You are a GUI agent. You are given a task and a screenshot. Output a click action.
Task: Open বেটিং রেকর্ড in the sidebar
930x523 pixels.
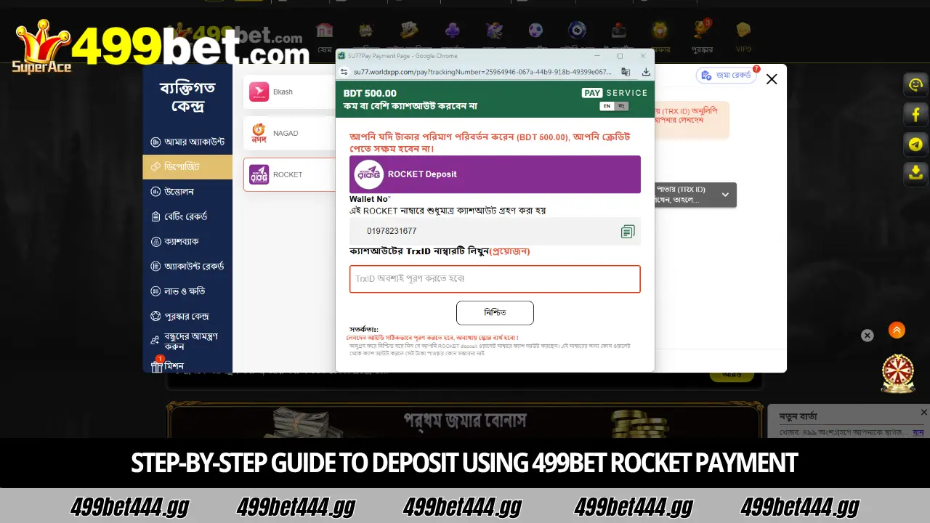pyautogui.click(x=187, y=216)
